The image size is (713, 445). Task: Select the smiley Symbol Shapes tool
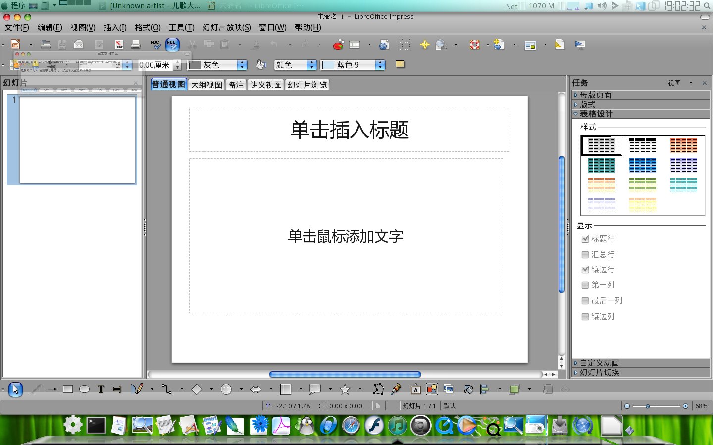tap(226, 389)
